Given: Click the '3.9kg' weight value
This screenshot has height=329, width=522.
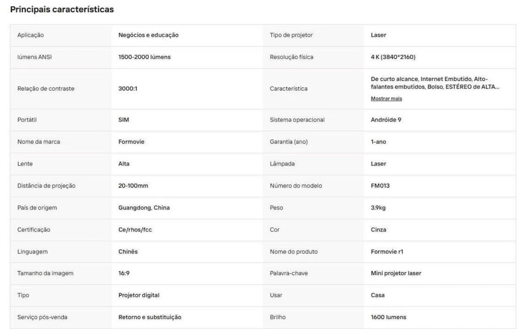Looking at the screenshot, I should tap(378, 208).
